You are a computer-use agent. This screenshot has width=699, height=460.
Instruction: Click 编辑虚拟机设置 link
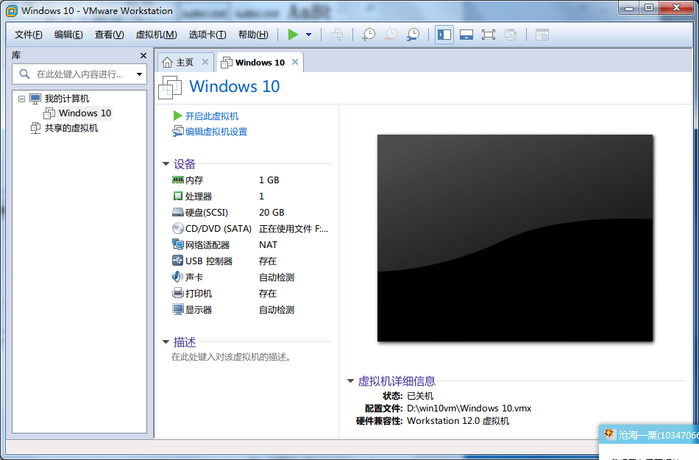(x=216, y=132)
